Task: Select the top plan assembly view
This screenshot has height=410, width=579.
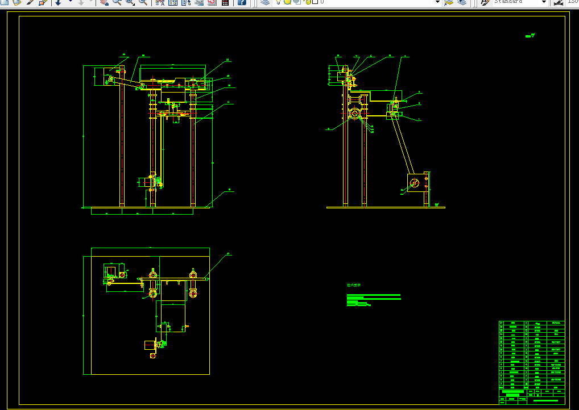Action: coord(158,312)
